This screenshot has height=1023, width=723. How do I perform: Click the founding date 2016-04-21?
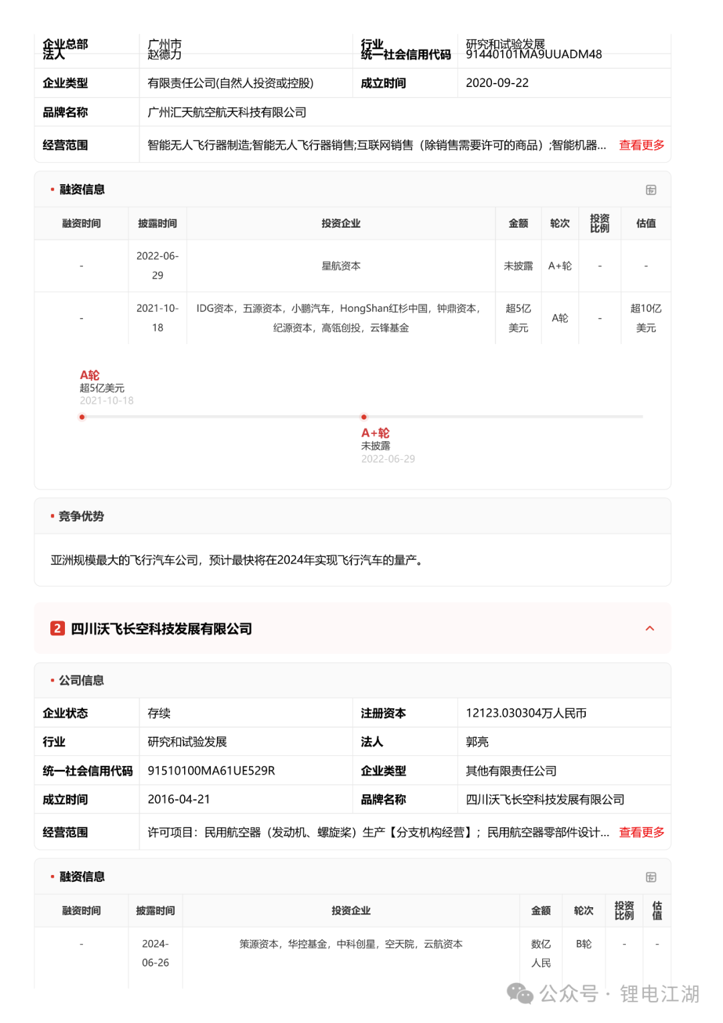tap(179, 799)
